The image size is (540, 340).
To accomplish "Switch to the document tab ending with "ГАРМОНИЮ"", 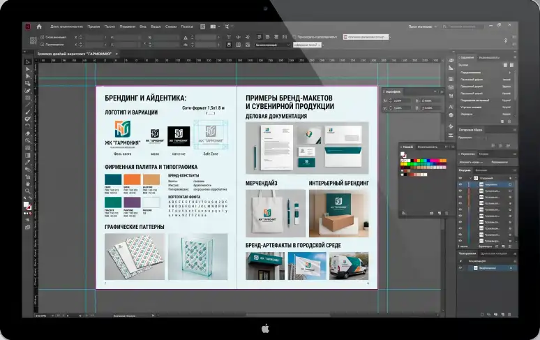I will [75, 54].
